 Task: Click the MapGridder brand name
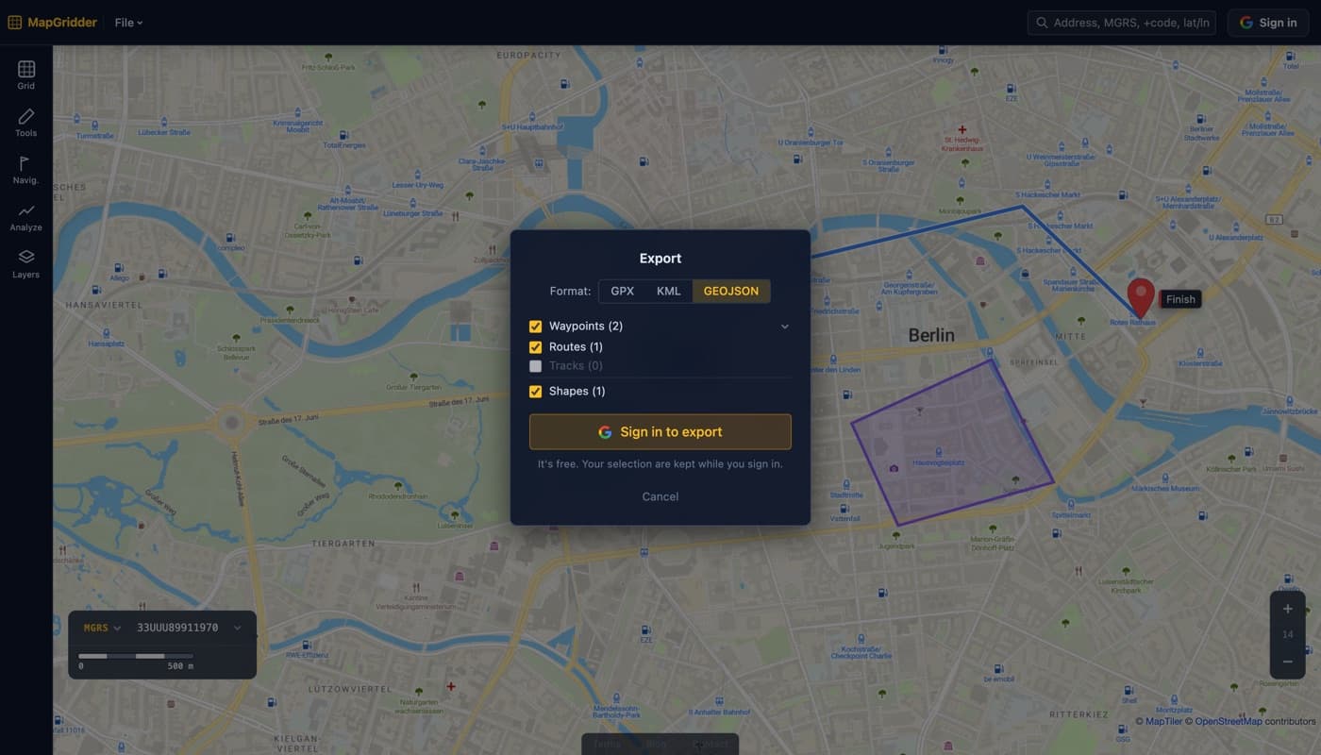62,23
